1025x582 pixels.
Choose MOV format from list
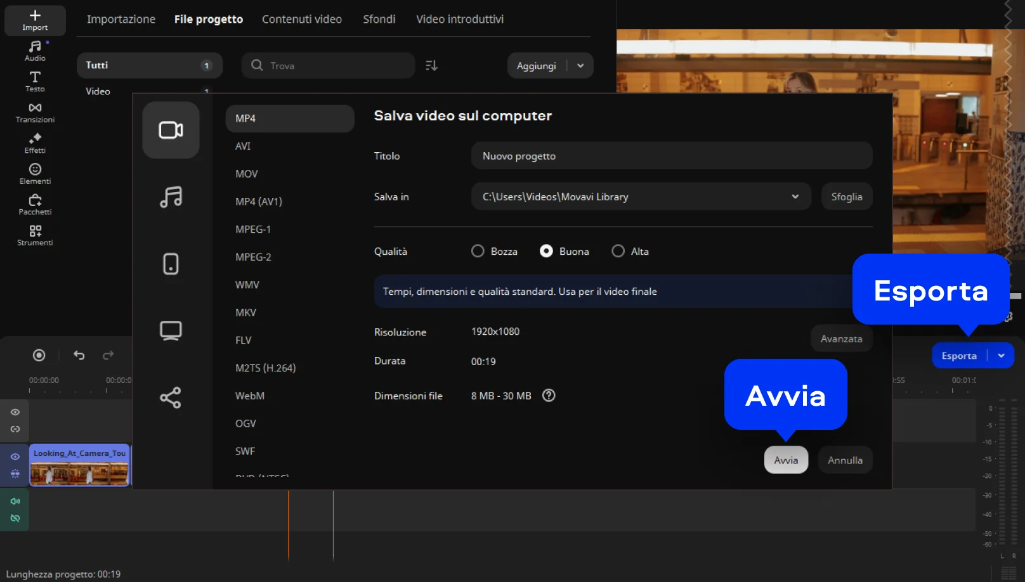pos(246,174)
